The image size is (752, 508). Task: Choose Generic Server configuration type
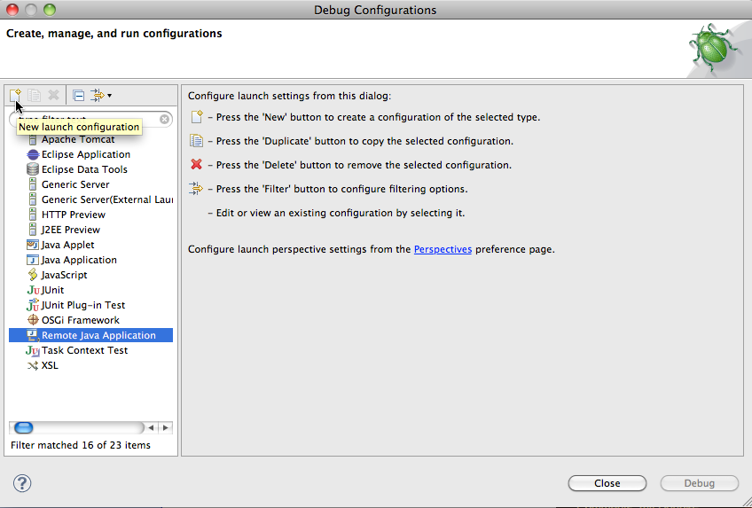(x=75, y=184)
